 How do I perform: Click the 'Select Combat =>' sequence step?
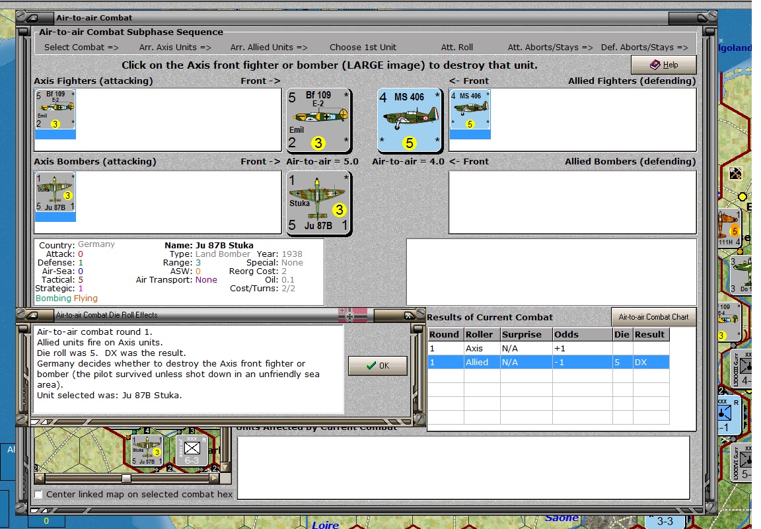81,47
